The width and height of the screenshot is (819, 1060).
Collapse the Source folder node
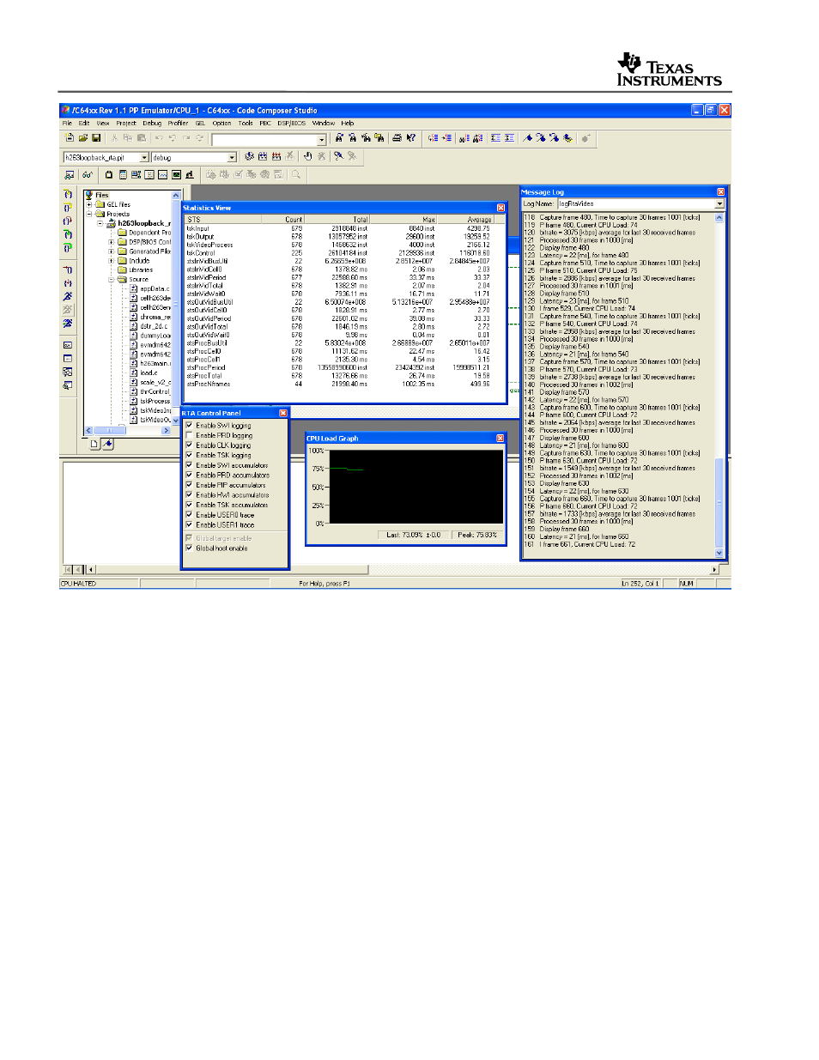111,280
